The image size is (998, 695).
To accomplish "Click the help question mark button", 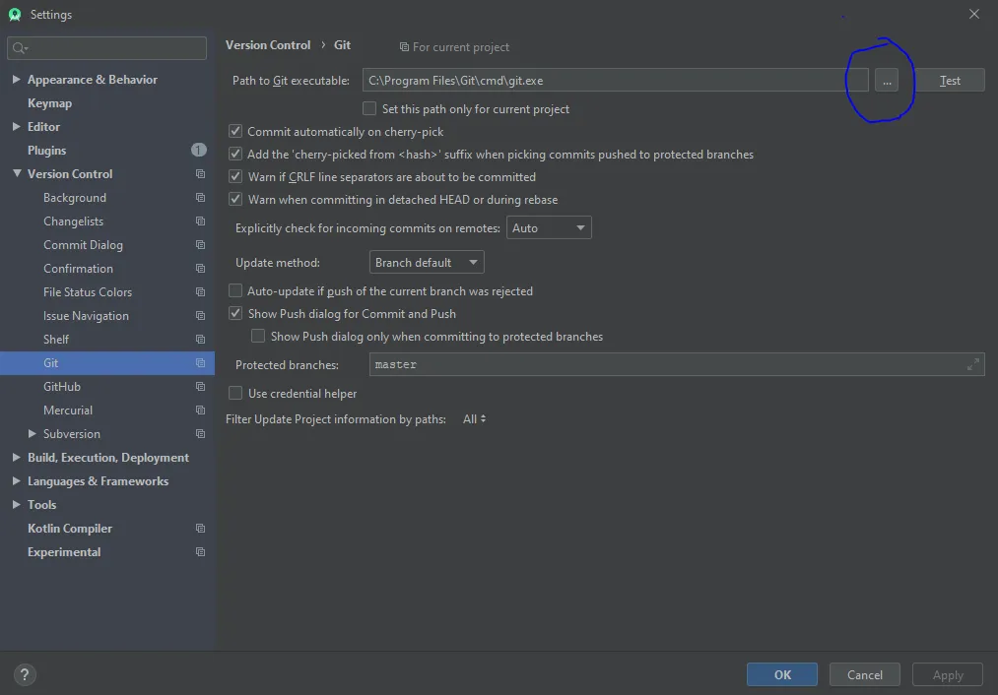I will coord(25,674).
